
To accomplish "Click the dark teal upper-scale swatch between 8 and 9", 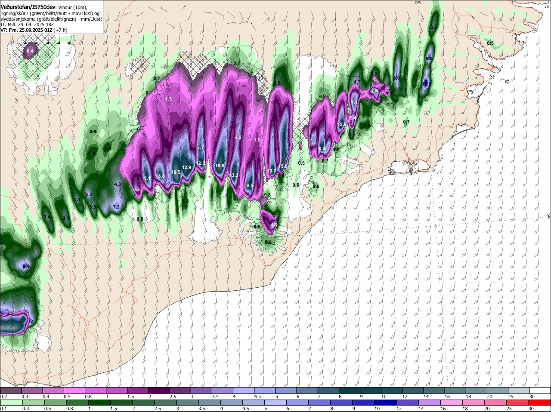I will tap(349, 390).
